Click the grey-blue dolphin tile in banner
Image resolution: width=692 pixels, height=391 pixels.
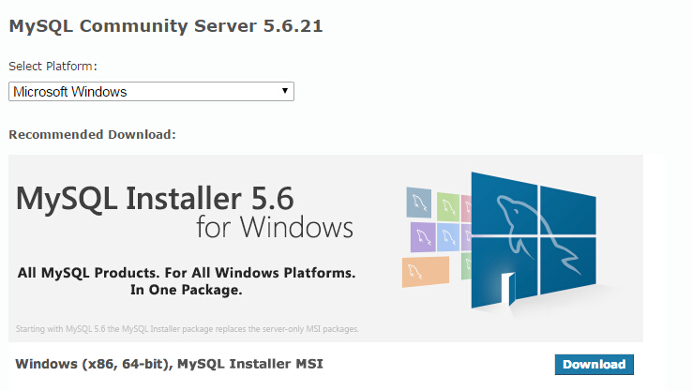click(419, 203)
